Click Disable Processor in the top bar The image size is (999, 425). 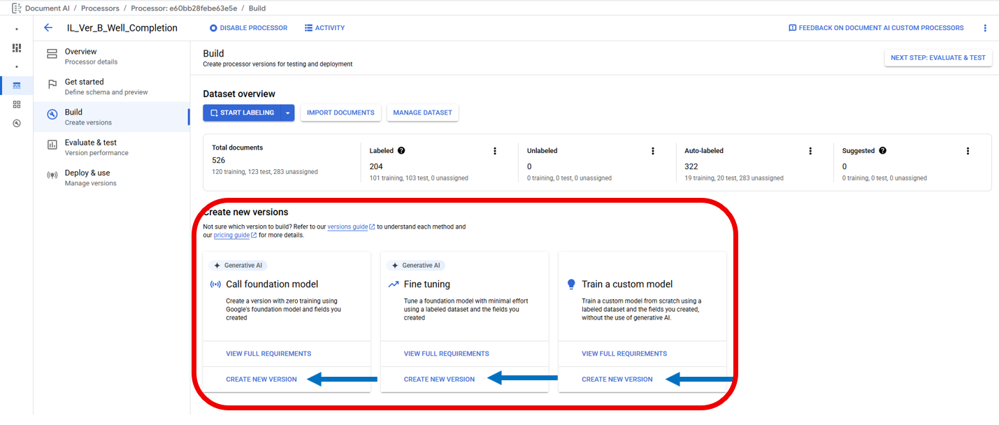[x=249, y=28]
